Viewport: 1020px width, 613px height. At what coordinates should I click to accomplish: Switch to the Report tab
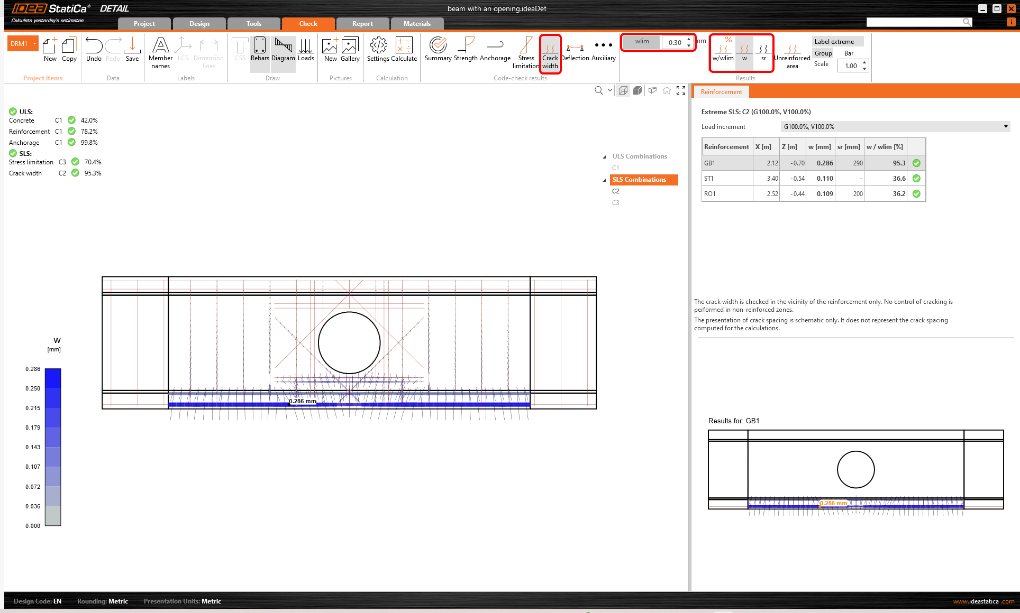(x=362, y=24)
